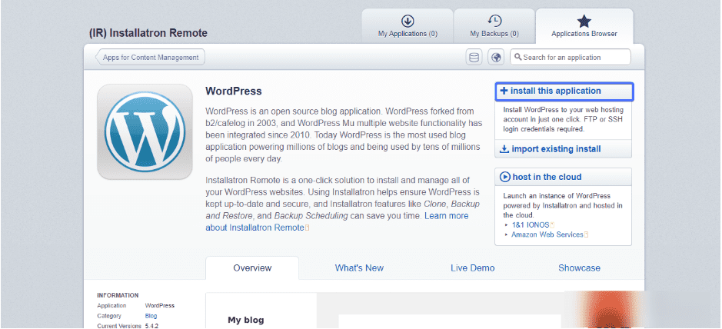
Task: Click the globe icon in the toolbar
Action: coord(496,58)
